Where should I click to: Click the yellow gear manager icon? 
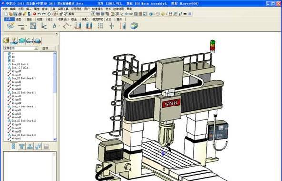pos(6,41)
